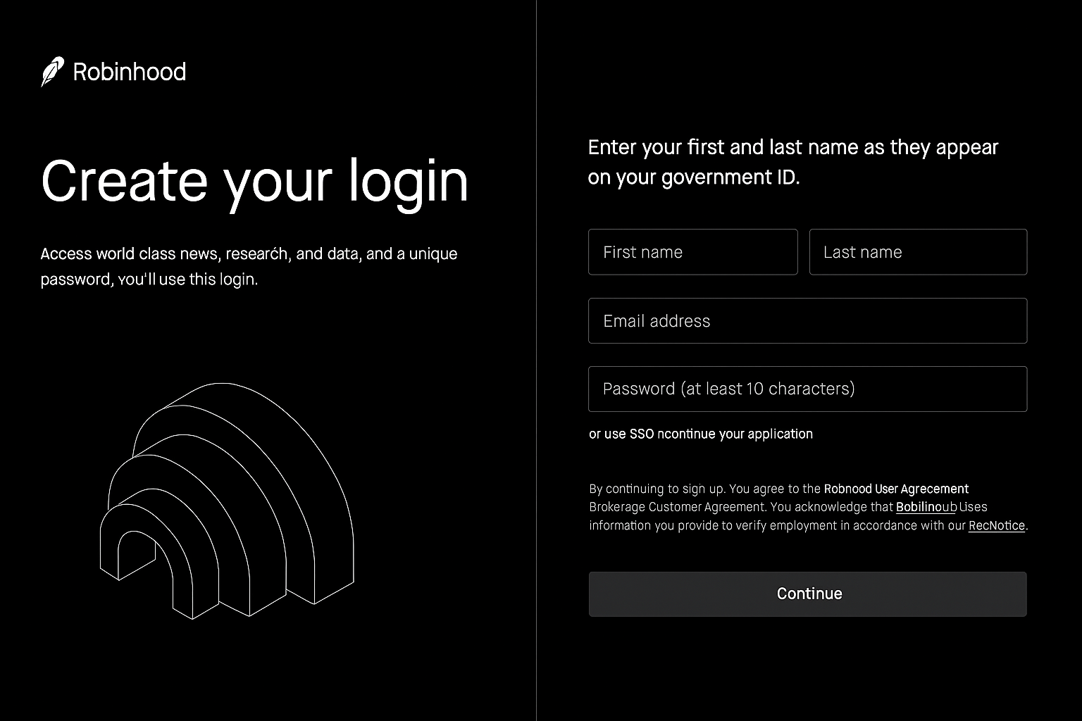The width and height of the screenshot is (1082, 721).
Task: Click the isometric arches illustration
Action: (227, 501)
